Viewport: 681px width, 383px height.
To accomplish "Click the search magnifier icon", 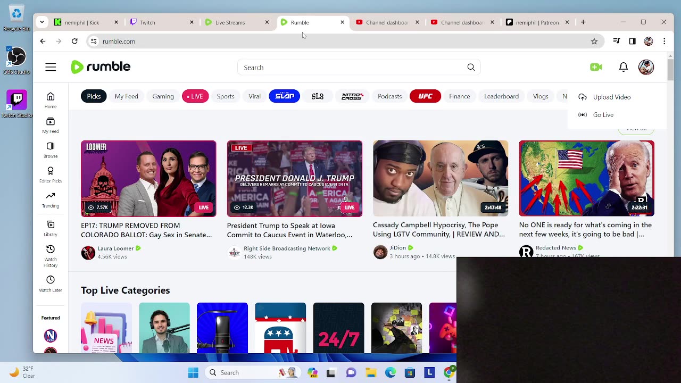I will (x=471, y=68).
